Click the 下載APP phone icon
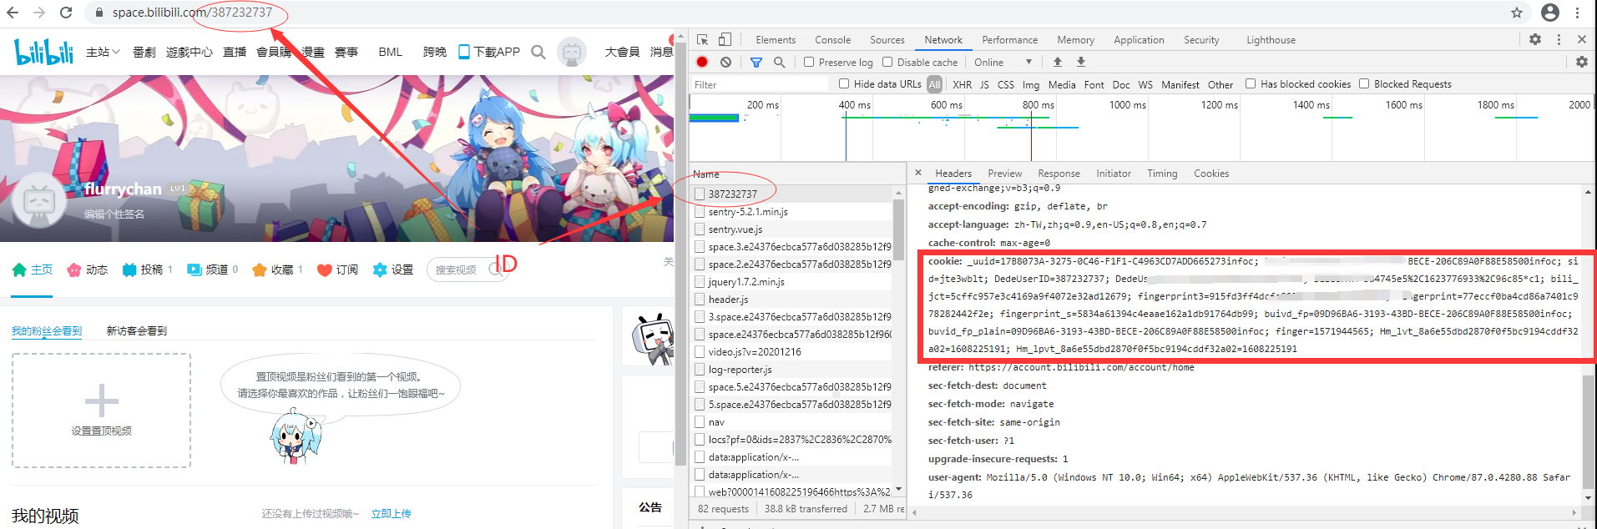1597x529 pixels. [x=464, y=52]
